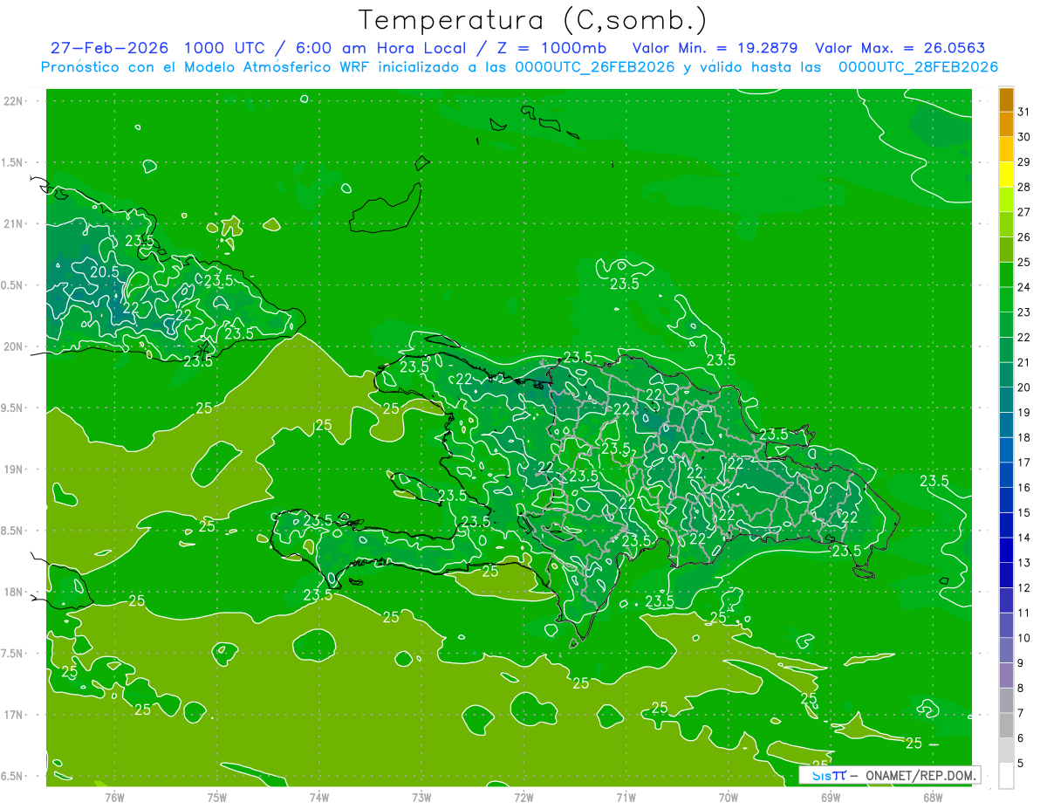Click the legend value 31

[1024, 112]
